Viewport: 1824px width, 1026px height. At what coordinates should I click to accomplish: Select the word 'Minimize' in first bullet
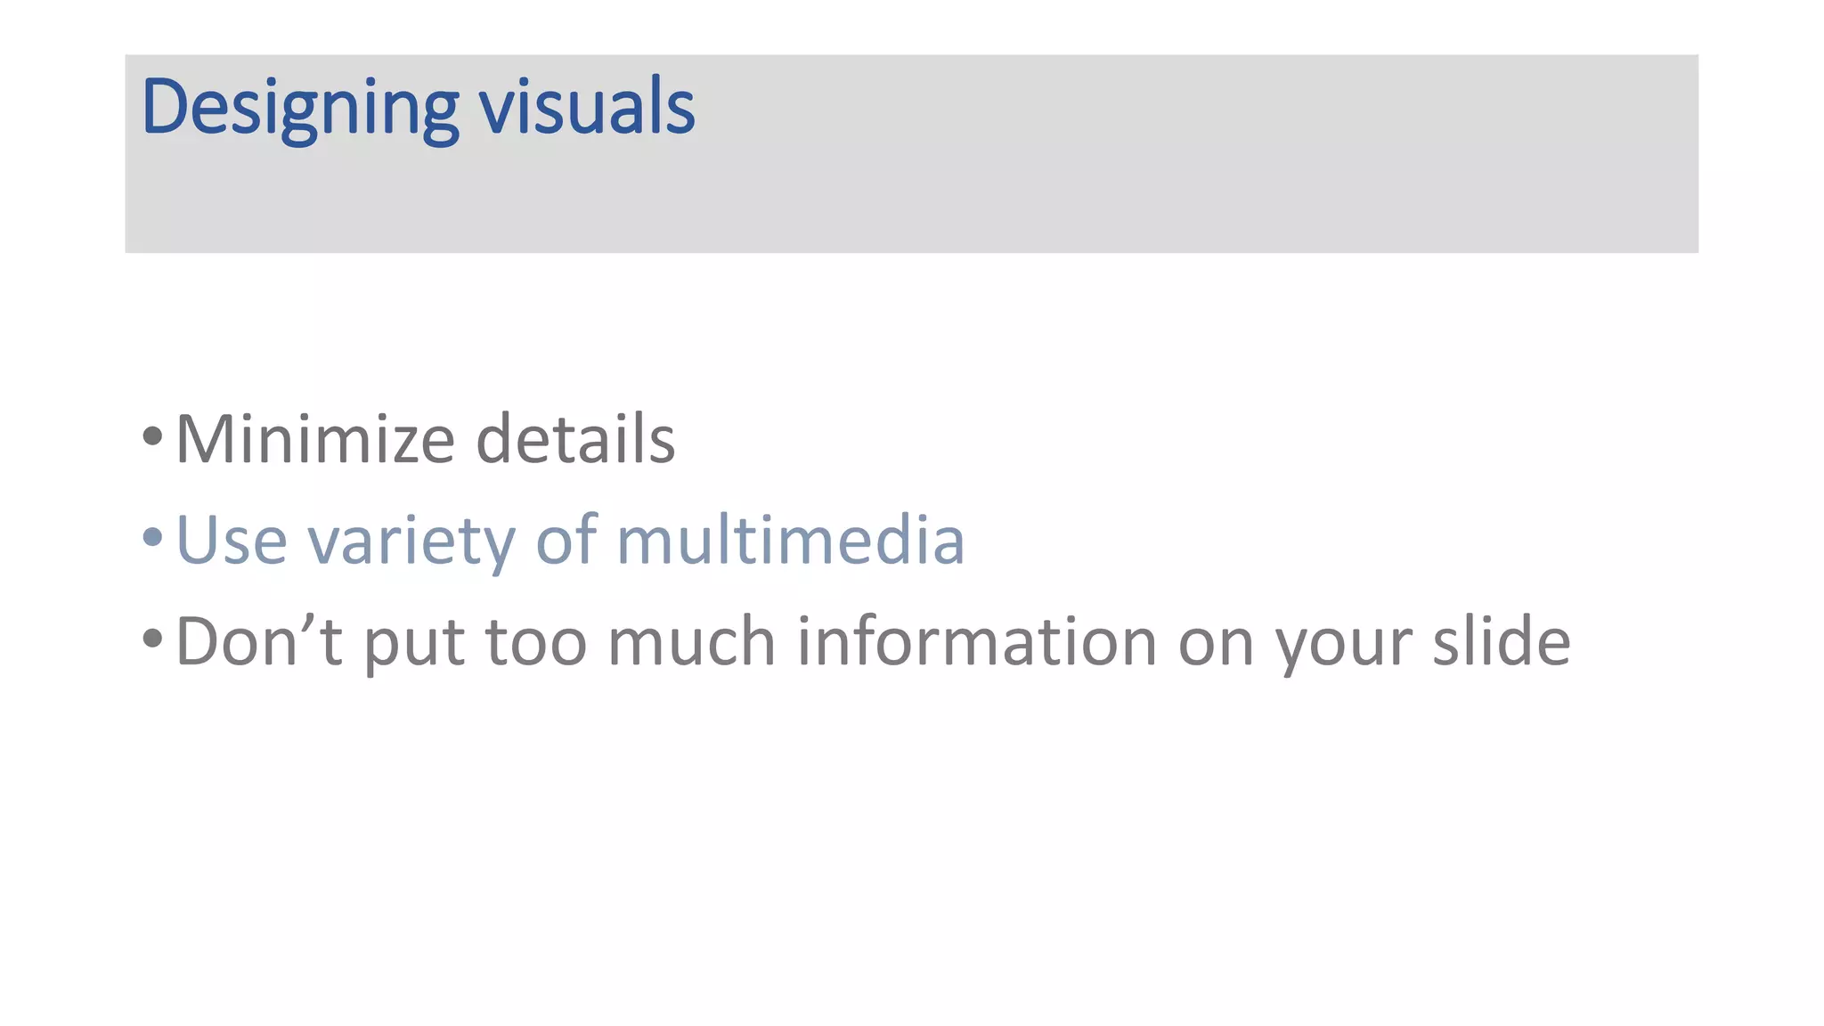tap(315, 438)
